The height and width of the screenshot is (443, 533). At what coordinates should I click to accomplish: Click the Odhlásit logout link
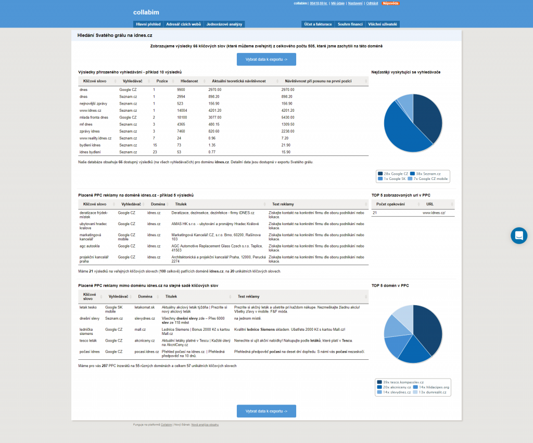coord(372,3)
